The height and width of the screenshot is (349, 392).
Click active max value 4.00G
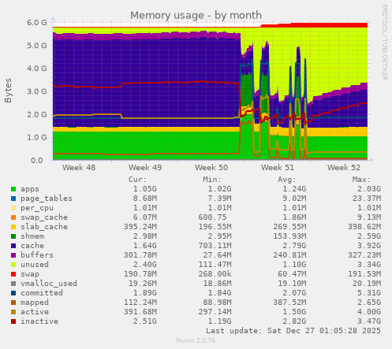(369, 312)
